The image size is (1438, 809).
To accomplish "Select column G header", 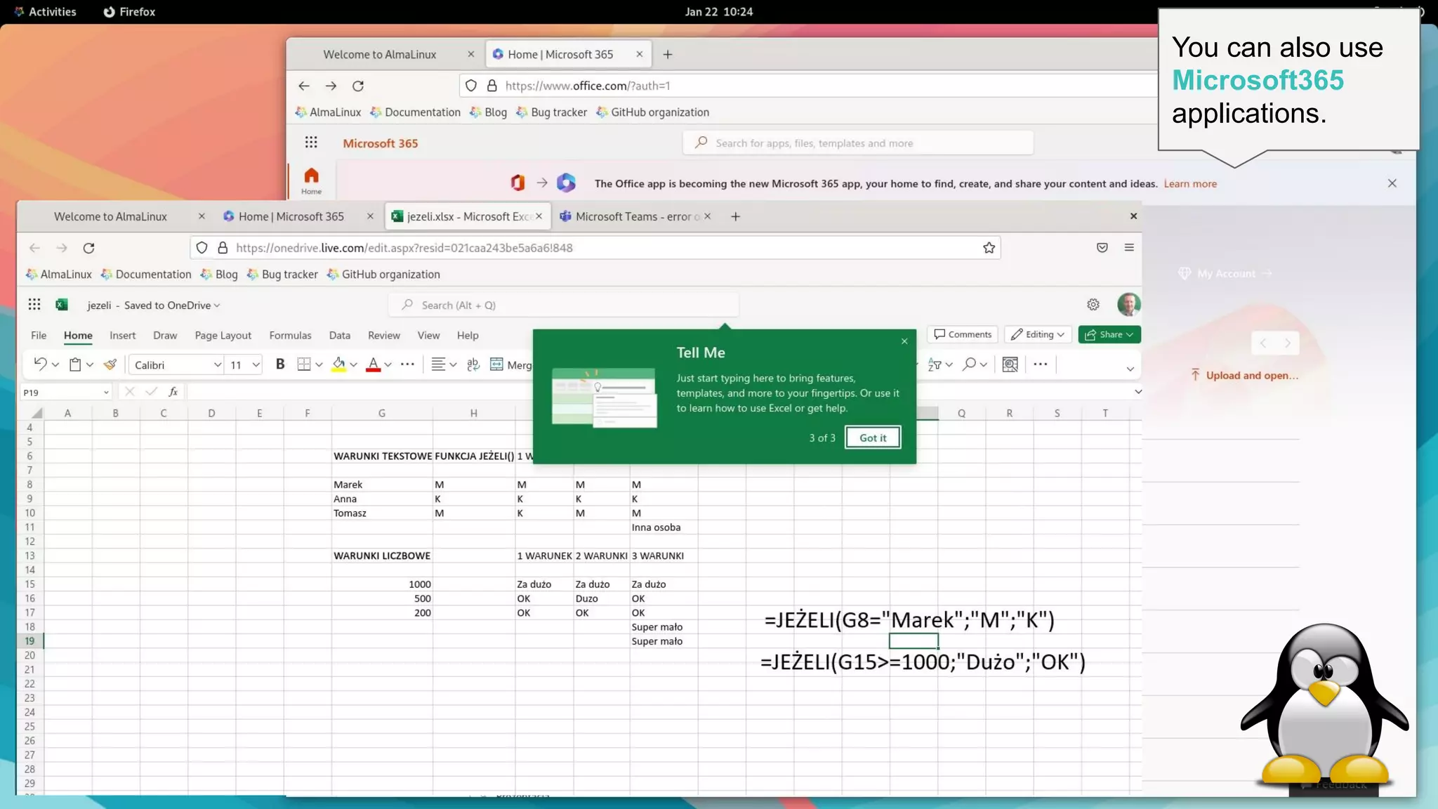I will pyautogui.click(x=382, y=414).
